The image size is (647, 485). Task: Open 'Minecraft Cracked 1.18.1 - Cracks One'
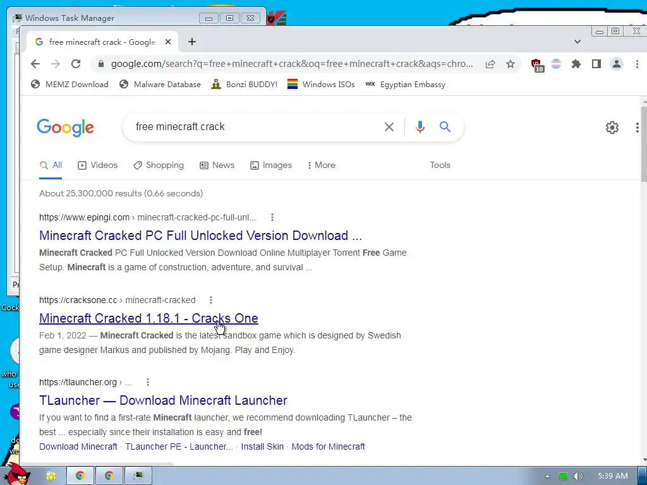148,318
